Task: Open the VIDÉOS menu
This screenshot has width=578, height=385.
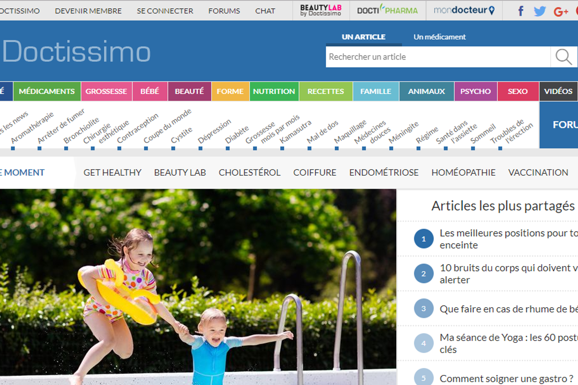Action: coord(558,91)
